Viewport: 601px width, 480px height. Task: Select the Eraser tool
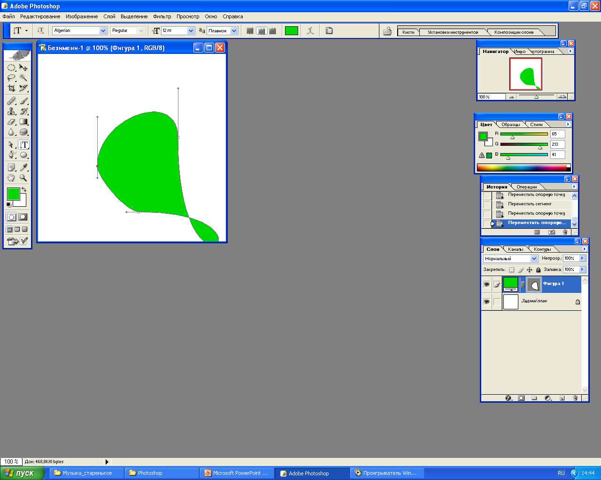coord(11,122)
